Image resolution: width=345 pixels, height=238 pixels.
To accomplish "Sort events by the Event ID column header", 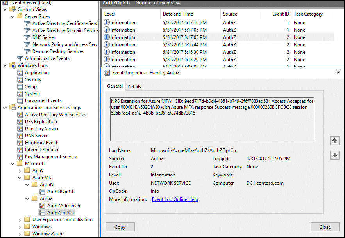I will point(276,14).
